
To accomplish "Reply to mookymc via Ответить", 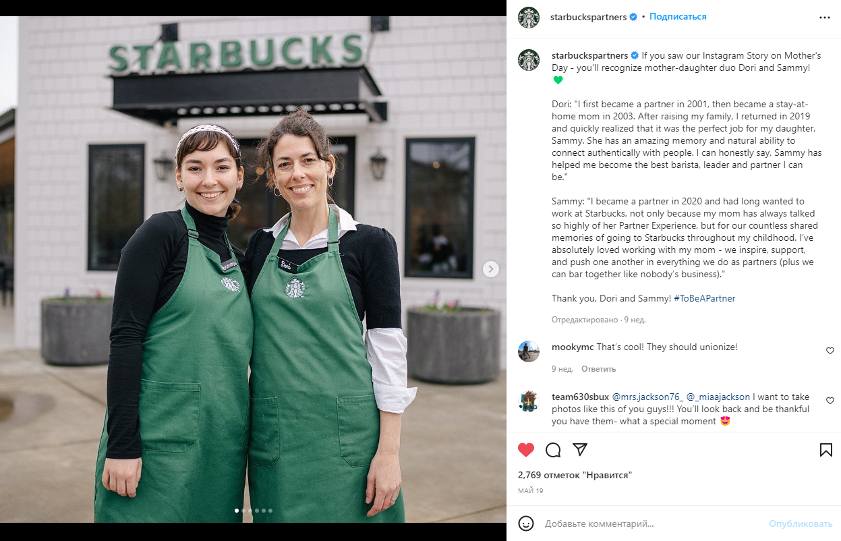I will click(x=599, y=369).
